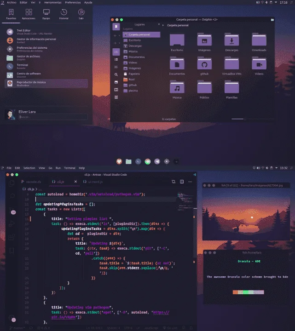This screenshot has width=295, height=331.
Task: Switch to Aplicaciones tab in launcher
Action: pyautogui.click(x=29, y=14)
